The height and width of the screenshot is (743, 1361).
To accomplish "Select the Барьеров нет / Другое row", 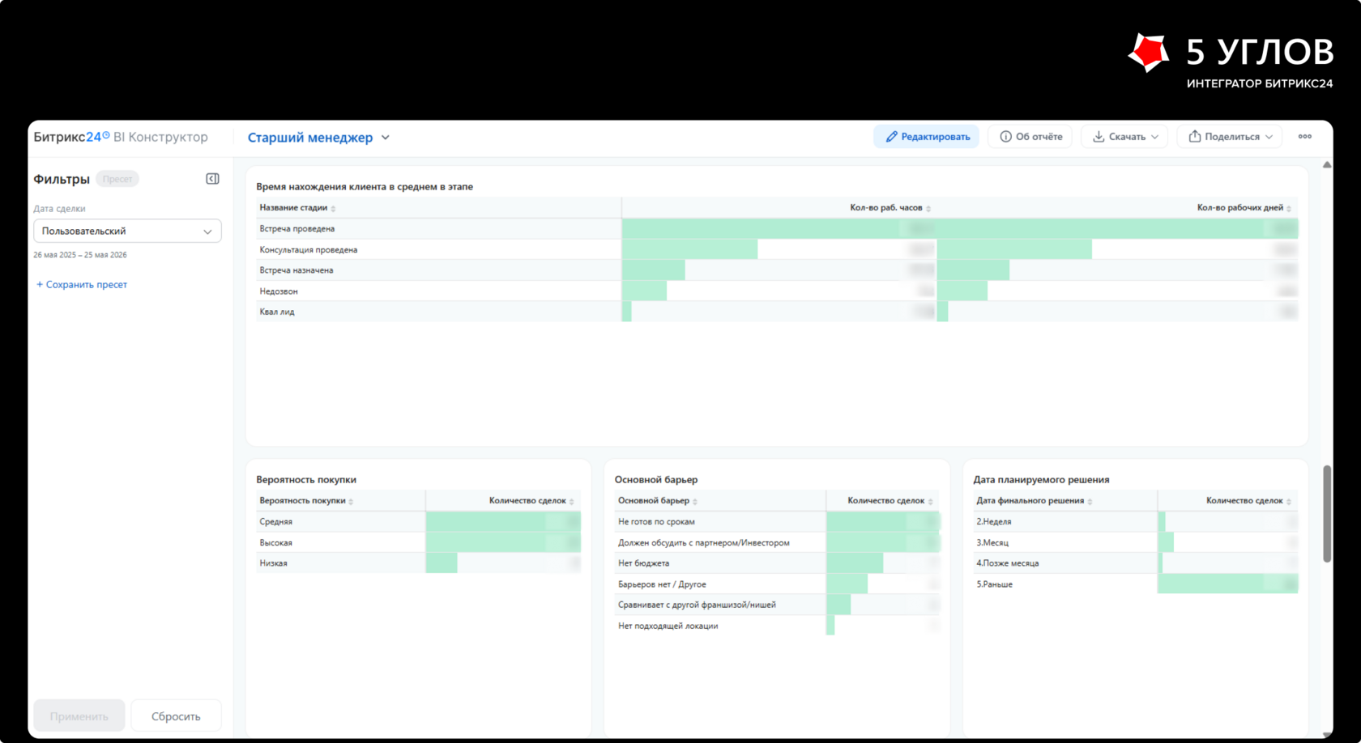I will pos(777,584).
